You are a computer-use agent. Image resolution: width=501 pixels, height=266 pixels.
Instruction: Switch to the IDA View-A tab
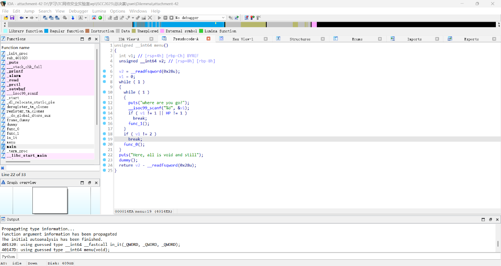point(128,39)
